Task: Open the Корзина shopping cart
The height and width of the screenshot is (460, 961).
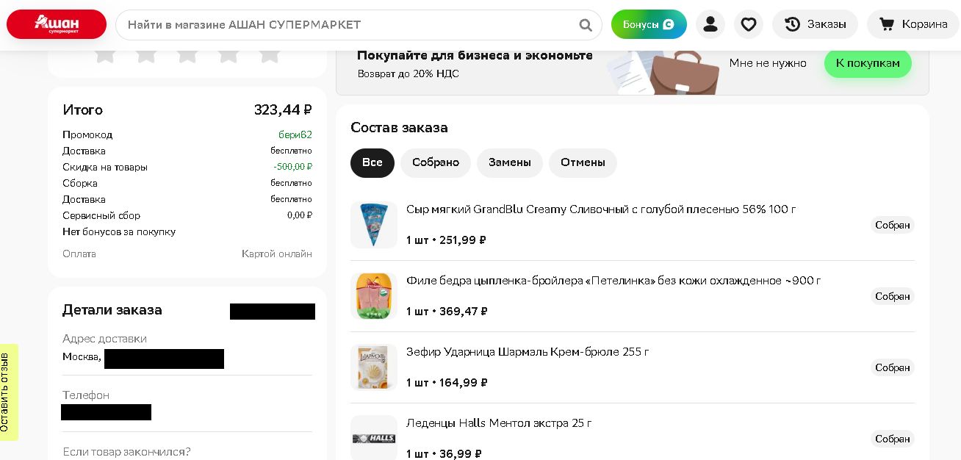Action: 913,24
